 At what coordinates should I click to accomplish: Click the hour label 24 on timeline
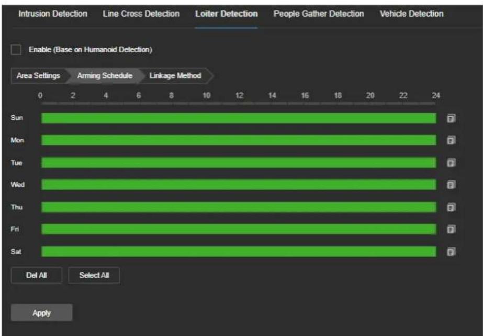436,95
